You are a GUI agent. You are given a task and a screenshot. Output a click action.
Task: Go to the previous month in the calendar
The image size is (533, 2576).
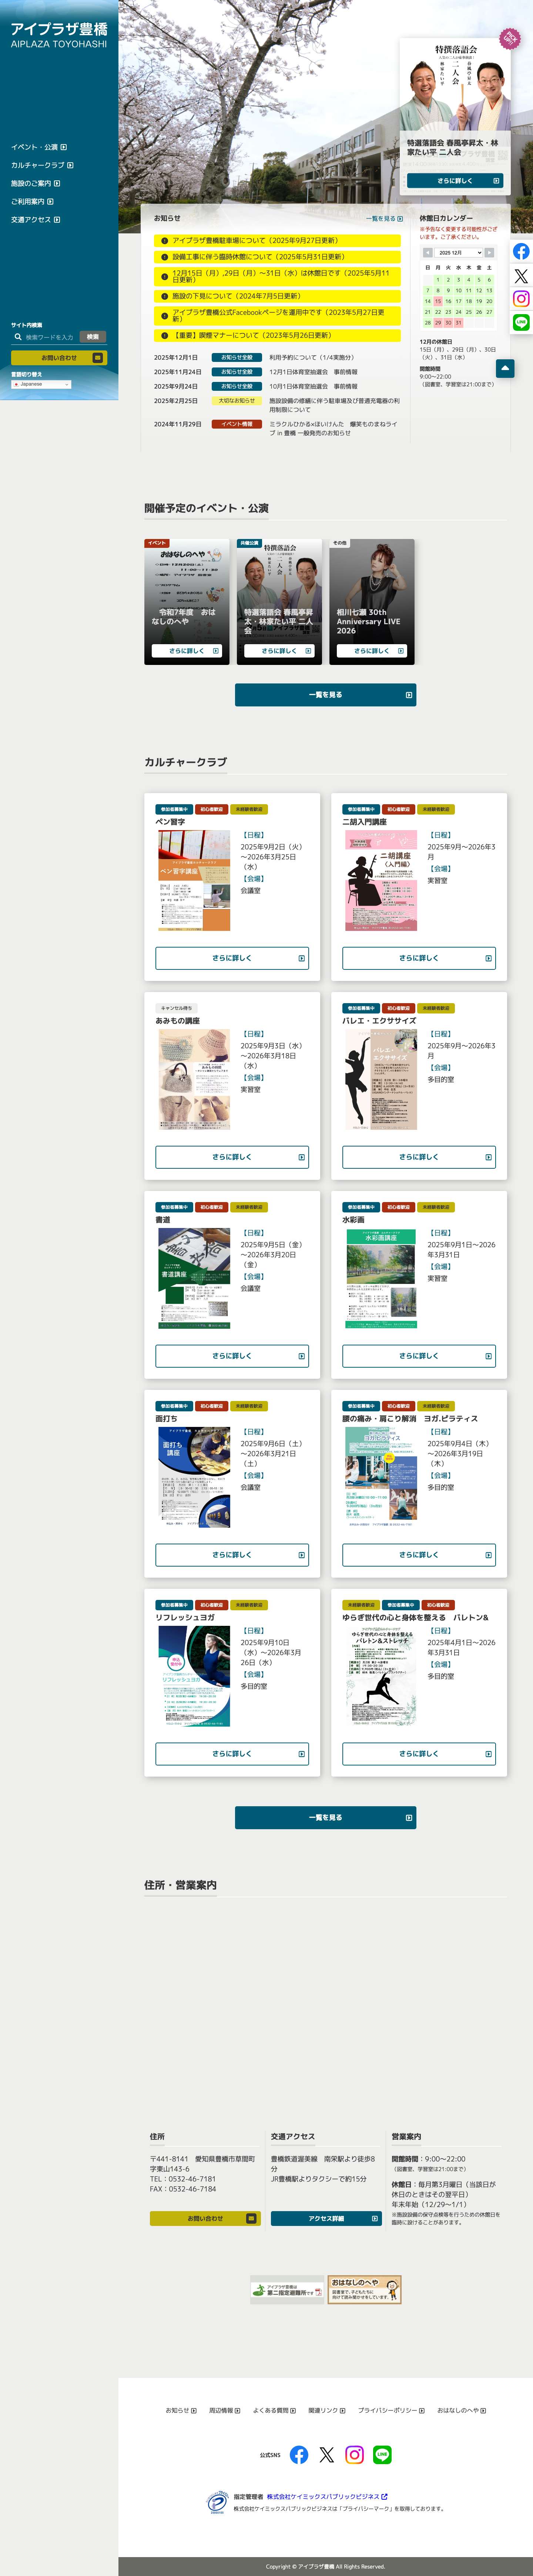point(428,253)
